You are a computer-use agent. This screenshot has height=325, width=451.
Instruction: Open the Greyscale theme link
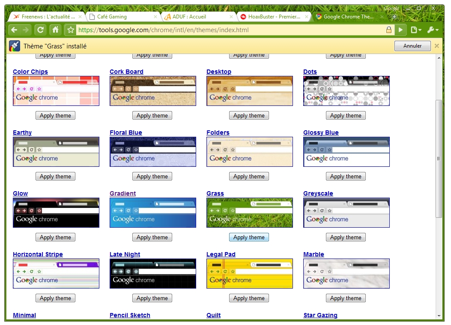tap(318, 193)
